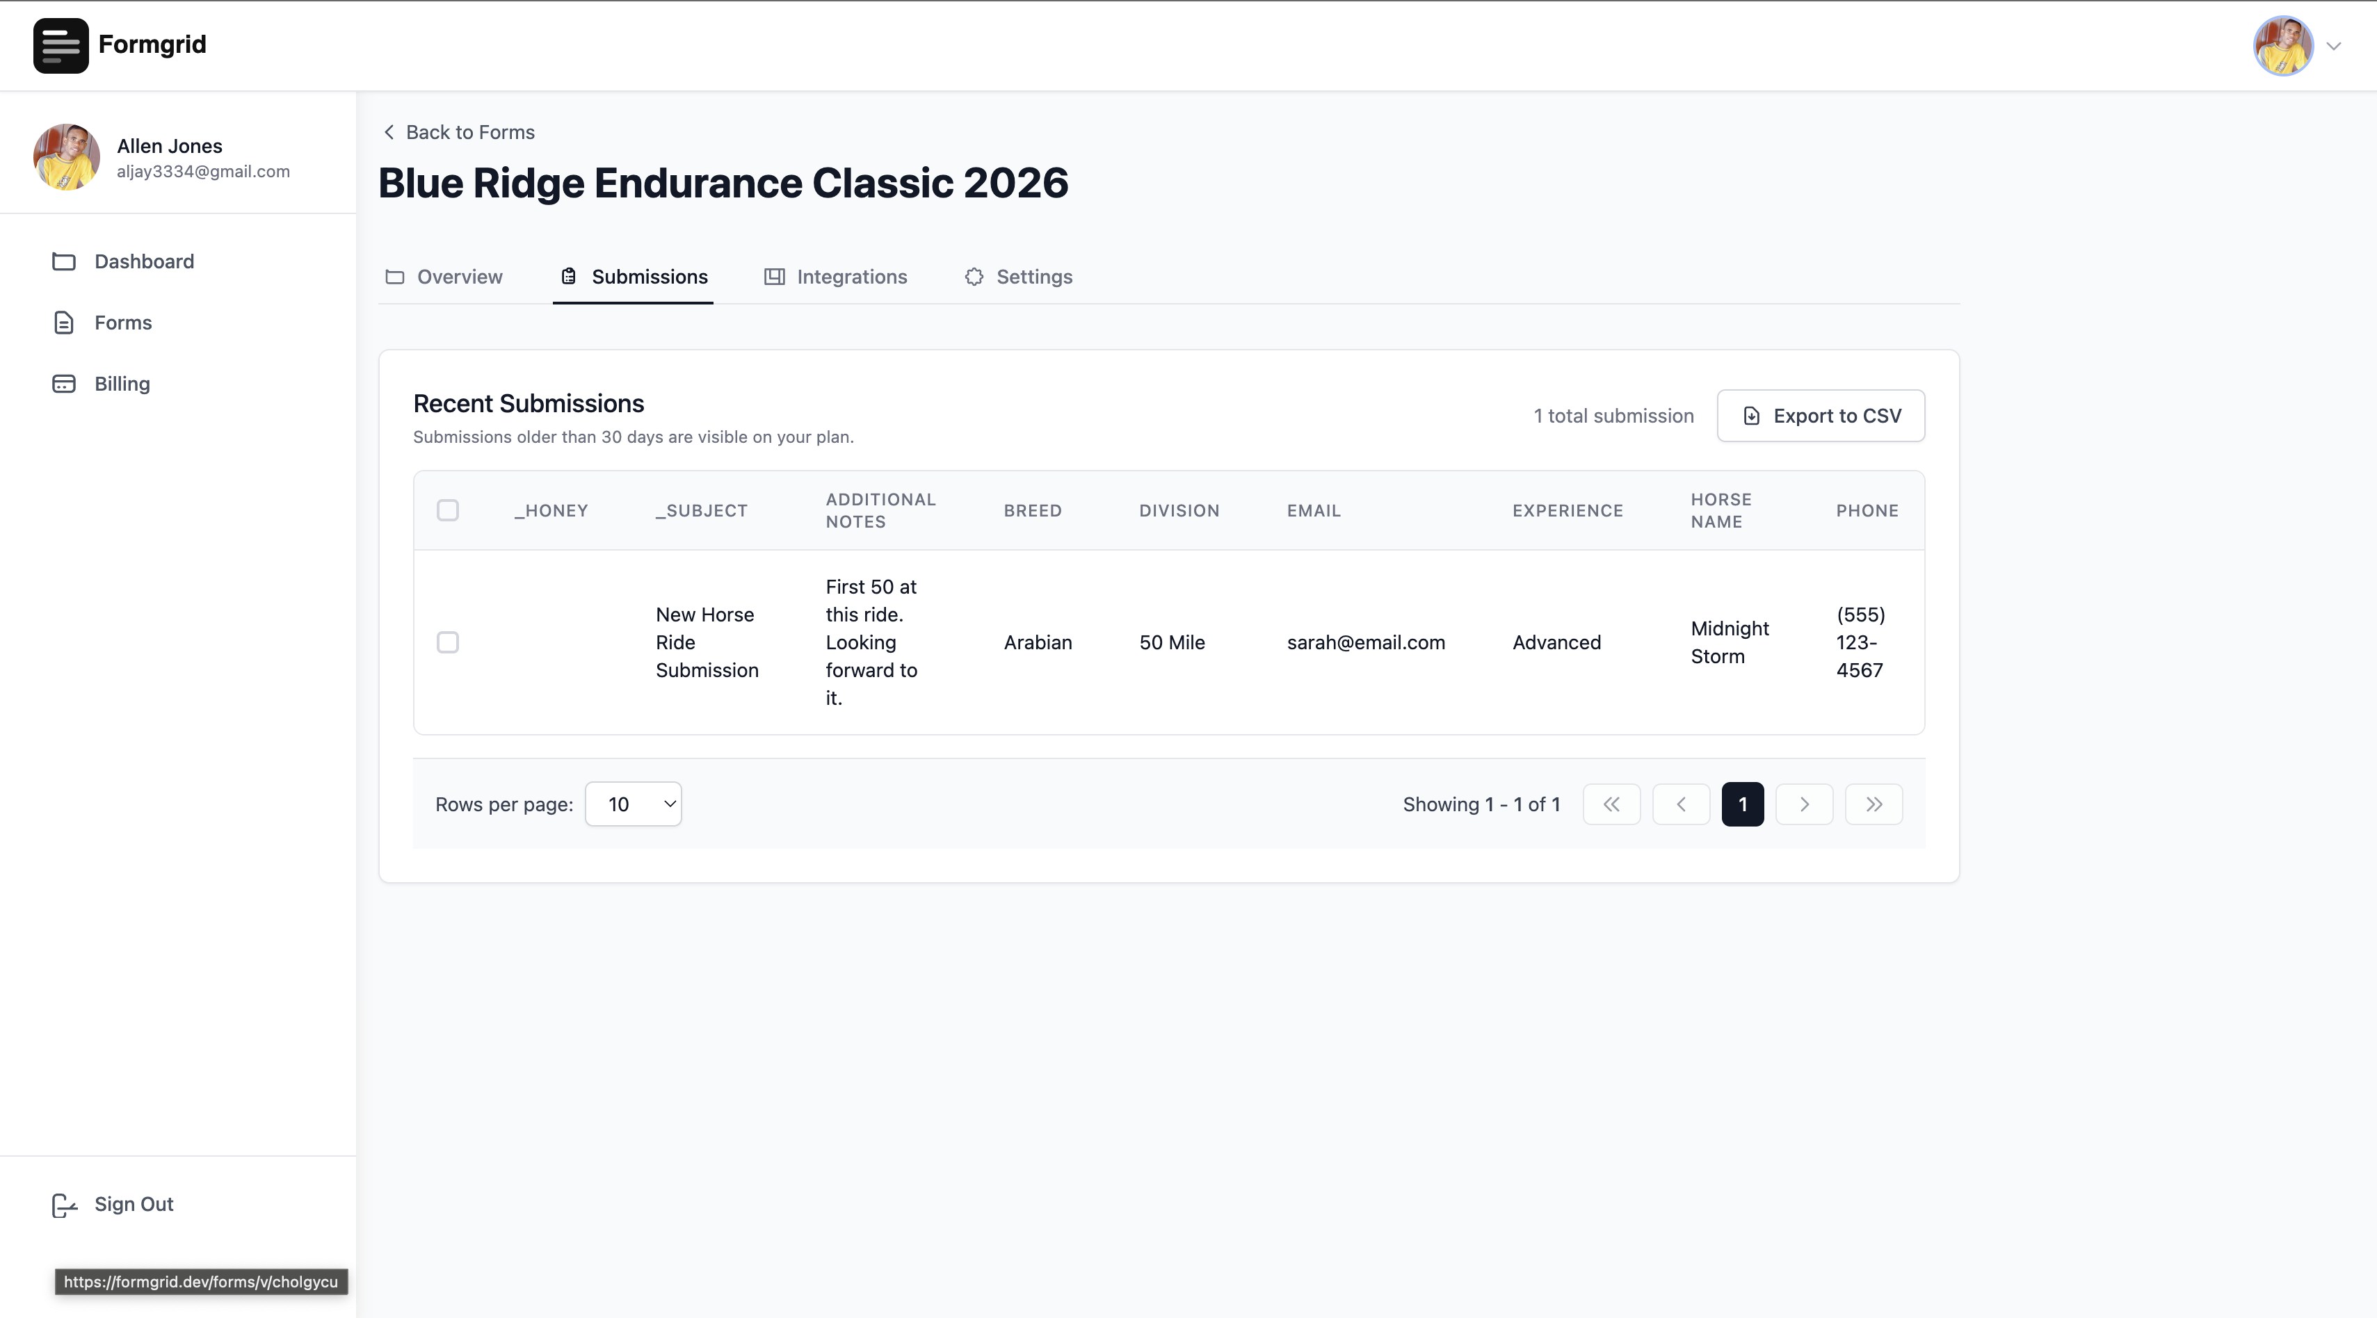2377x1318 pixels.
Task: Click Allen Jones profile avatar in sidebar
Action: pos(67,157)
